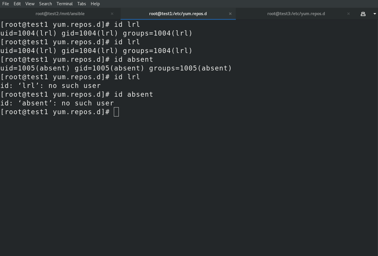Click the 'absent': no such user message

[x=57, y=103]
